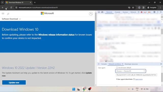
Task: Open the DevTools issues count badge
Action: pos(150,12)
